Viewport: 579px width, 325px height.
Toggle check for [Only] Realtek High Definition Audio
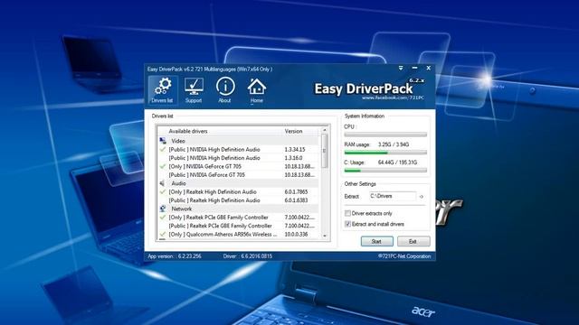[163, 191]
